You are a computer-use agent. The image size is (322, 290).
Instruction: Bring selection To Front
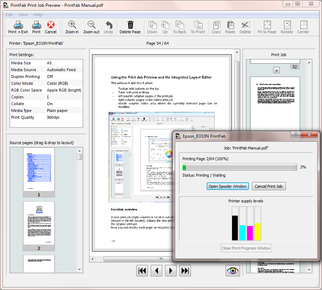pyautogui.click(x=198, y=27)
